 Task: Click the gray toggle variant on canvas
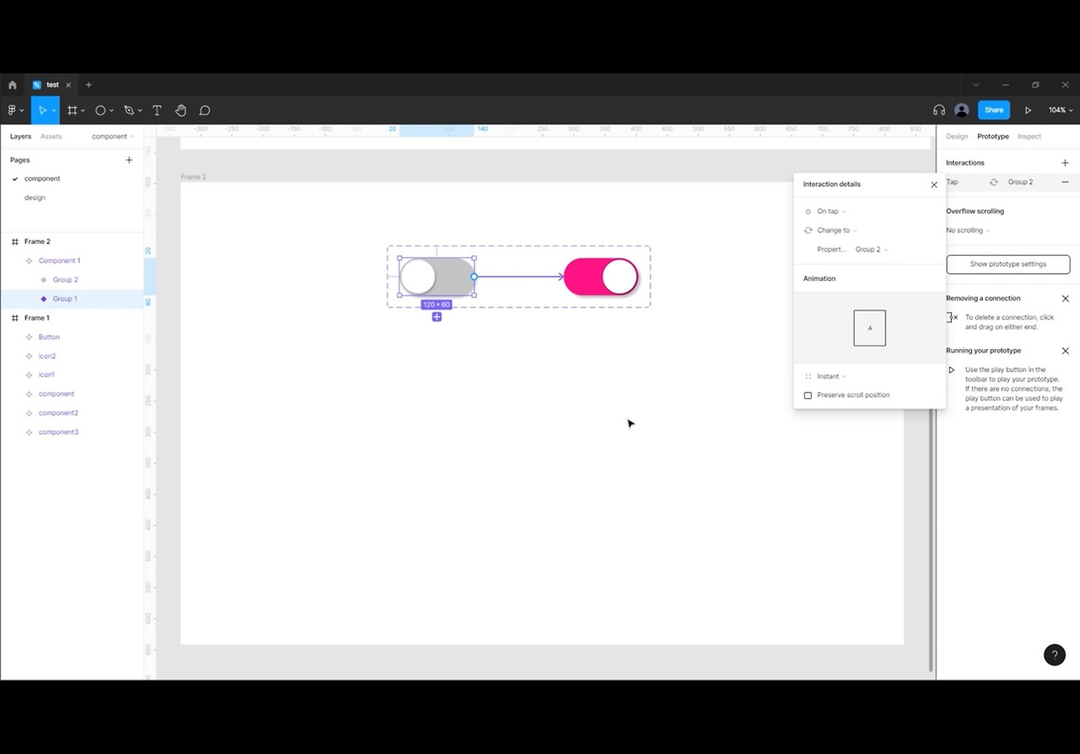point(437,277)
